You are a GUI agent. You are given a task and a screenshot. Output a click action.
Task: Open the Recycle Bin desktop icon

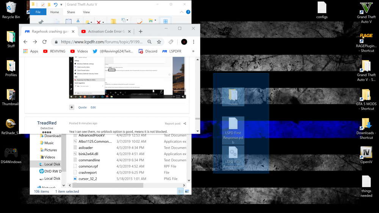pyautogui.click(x=11, y=10)
